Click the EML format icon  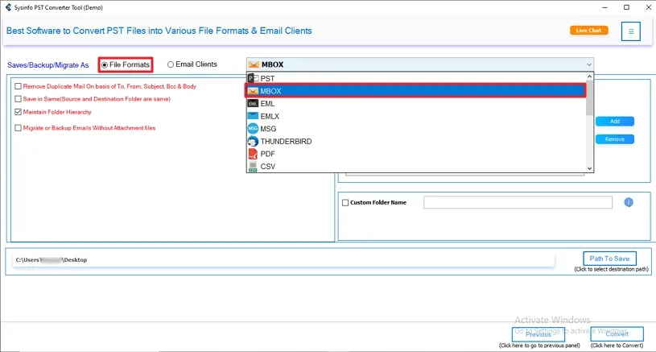[x=253, y=103]
